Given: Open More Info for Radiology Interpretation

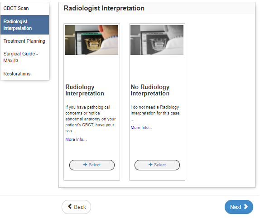Looking at the screenshot, I should 76,139.
